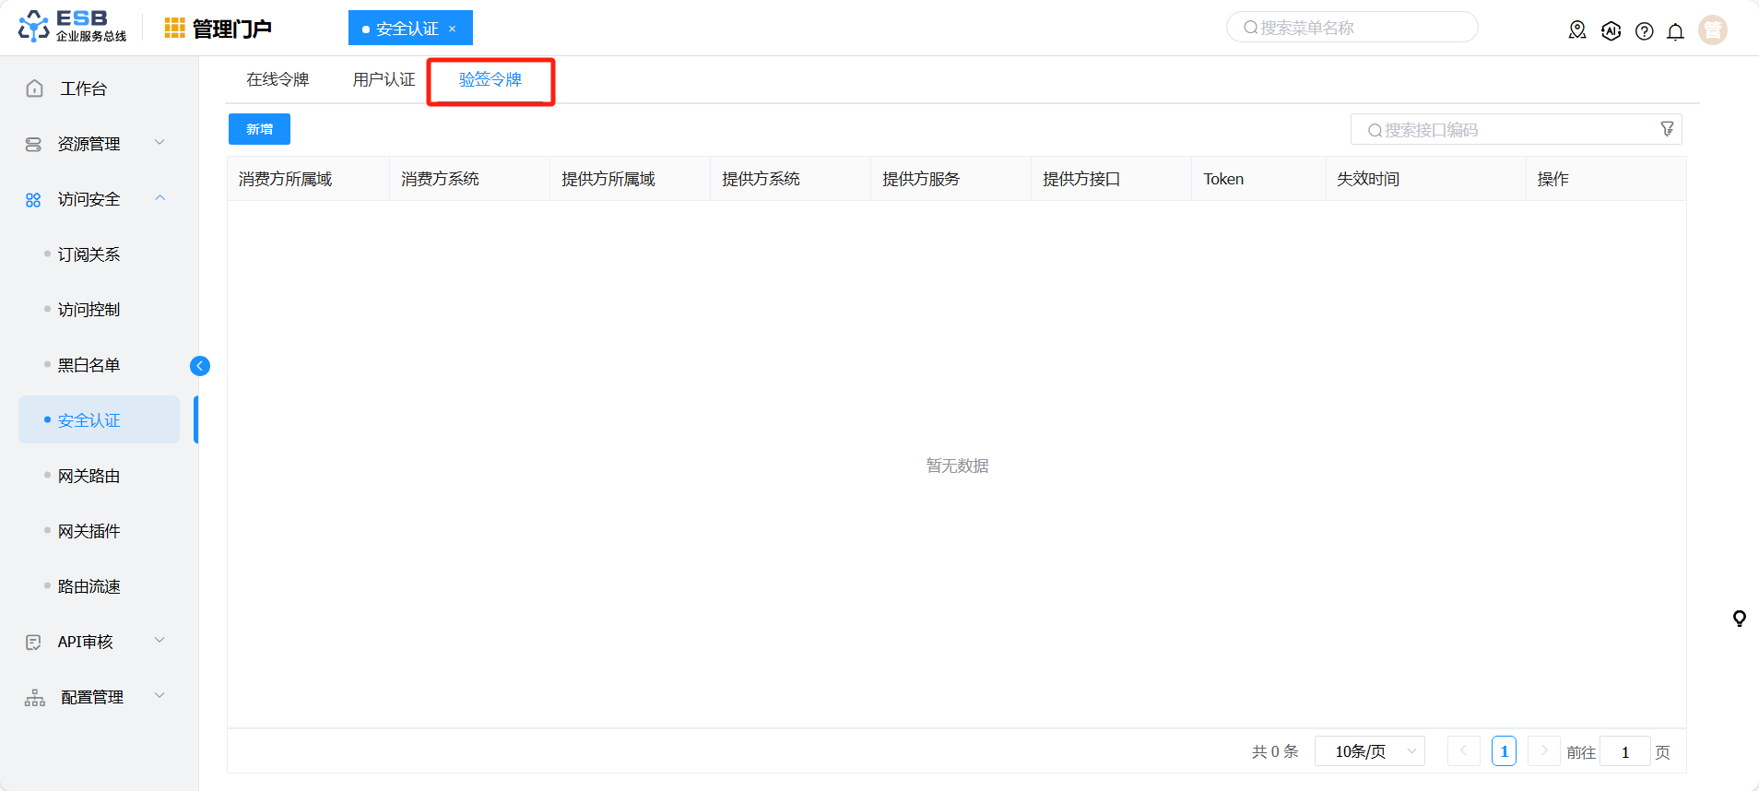
Task: Click the 新增 button
Action: [x=259, y=129]
